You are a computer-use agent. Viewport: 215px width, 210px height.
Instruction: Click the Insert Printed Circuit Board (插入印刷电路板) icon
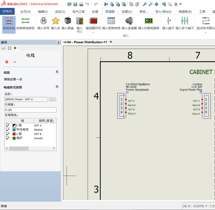point(149,21)
